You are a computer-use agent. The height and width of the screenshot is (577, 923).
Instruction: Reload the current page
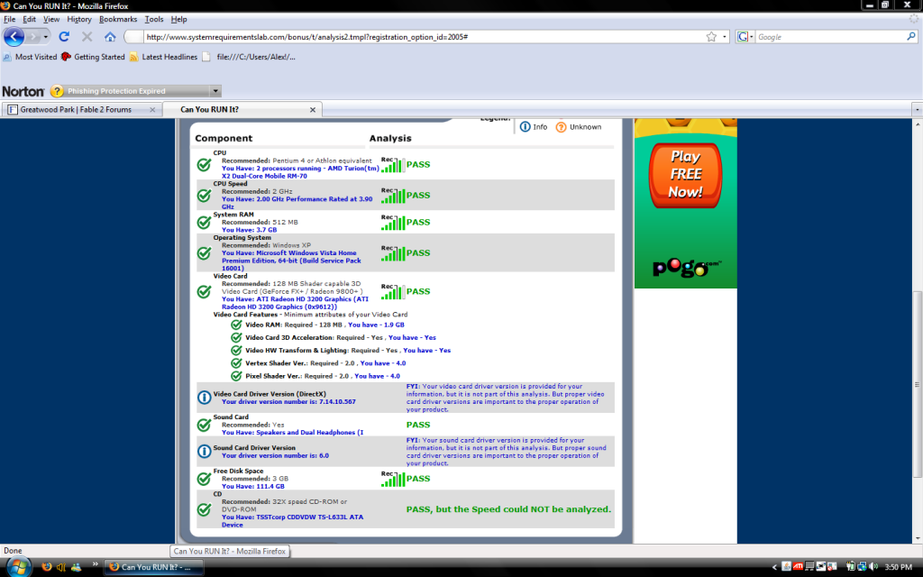tap(64, 36)
